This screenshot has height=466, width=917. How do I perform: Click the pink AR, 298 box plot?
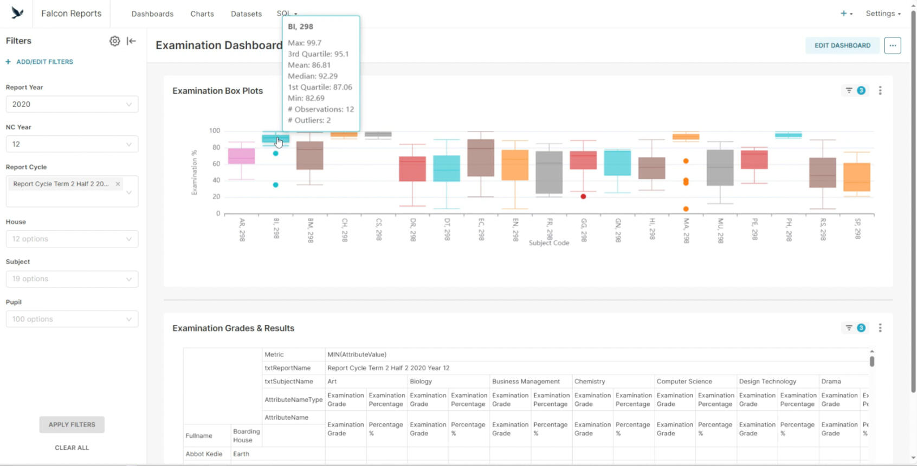(x=242, y=156)
